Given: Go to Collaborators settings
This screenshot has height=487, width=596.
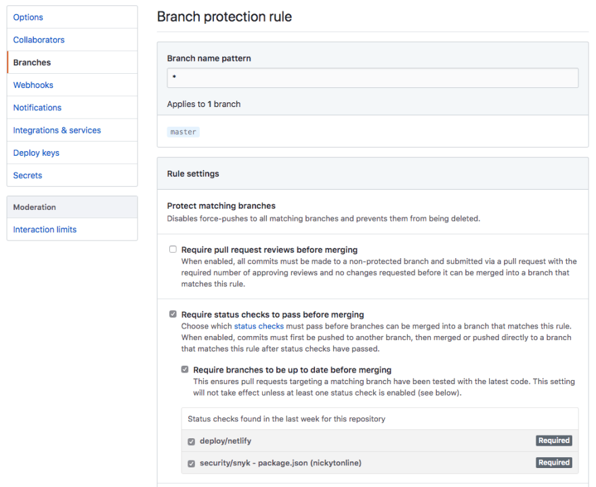Looking at the screenshot, I should (x=39, y=39).
